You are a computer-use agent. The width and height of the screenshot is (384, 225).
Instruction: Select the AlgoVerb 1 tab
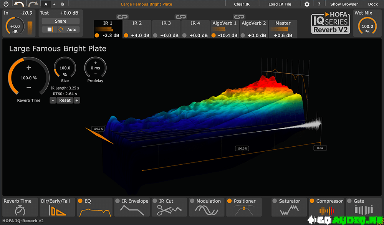[225, 23]
